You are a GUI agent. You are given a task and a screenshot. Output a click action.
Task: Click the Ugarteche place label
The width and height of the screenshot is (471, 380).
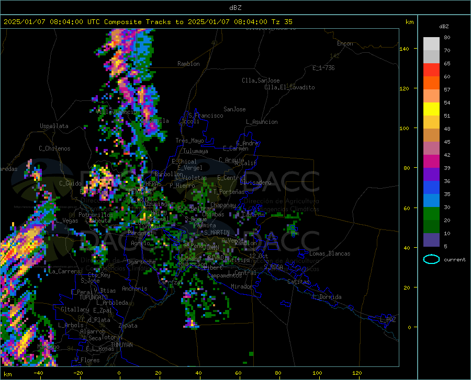pyautogui.click(x=141, y=262)
